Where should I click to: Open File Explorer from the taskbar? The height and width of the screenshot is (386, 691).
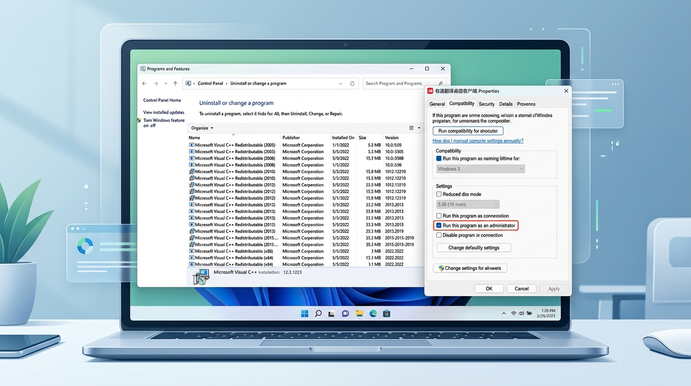(x=359, y=314)
